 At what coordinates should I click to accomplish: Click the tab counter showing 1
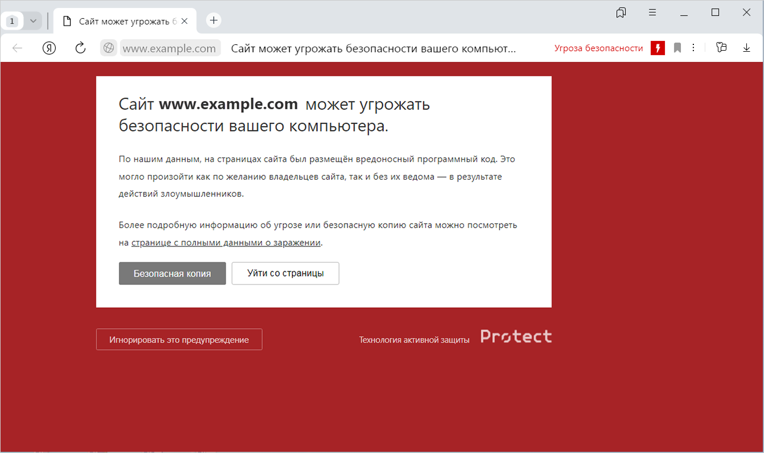click(x=13, y=21)
